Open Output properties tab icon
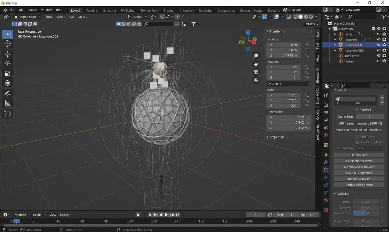 [326, 112]
